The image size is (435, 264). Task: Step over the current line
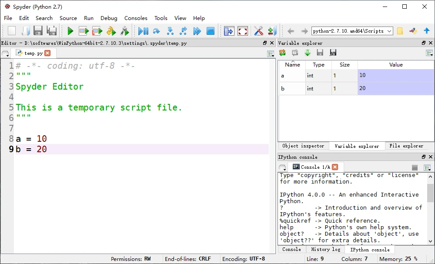(157, 31)
